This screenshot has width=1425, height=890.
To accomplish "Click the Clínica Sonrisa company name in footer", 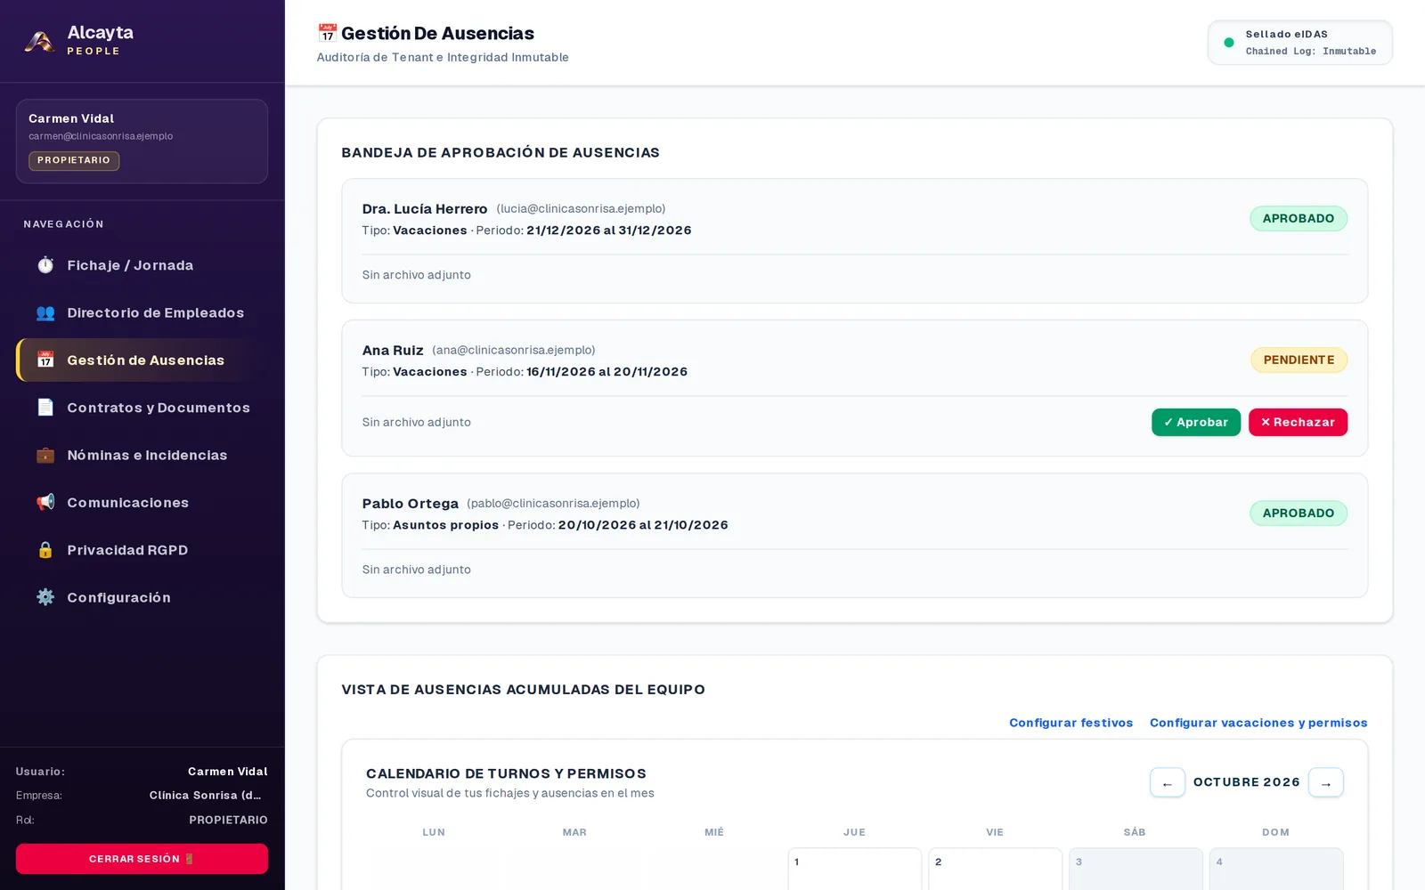I will [206, 796].
